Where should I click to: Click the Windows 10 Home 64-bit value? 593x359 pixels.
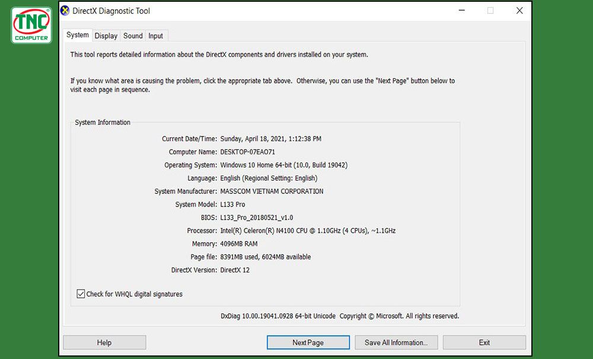click(x=284, y=165)
